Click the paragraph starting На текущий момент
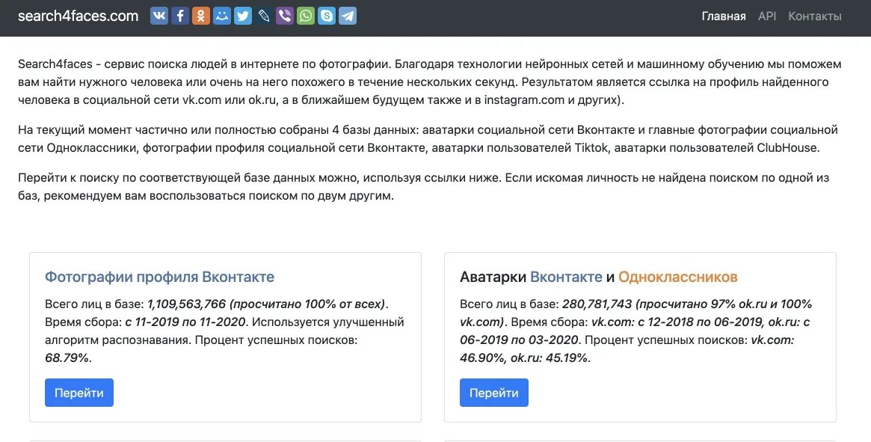 (428, 139)
